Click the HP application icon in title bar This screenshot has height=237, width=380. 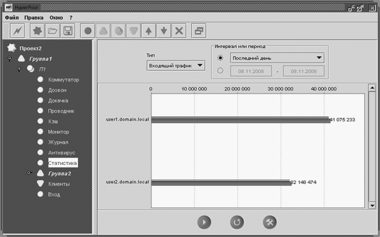click(x=8, y=8)
